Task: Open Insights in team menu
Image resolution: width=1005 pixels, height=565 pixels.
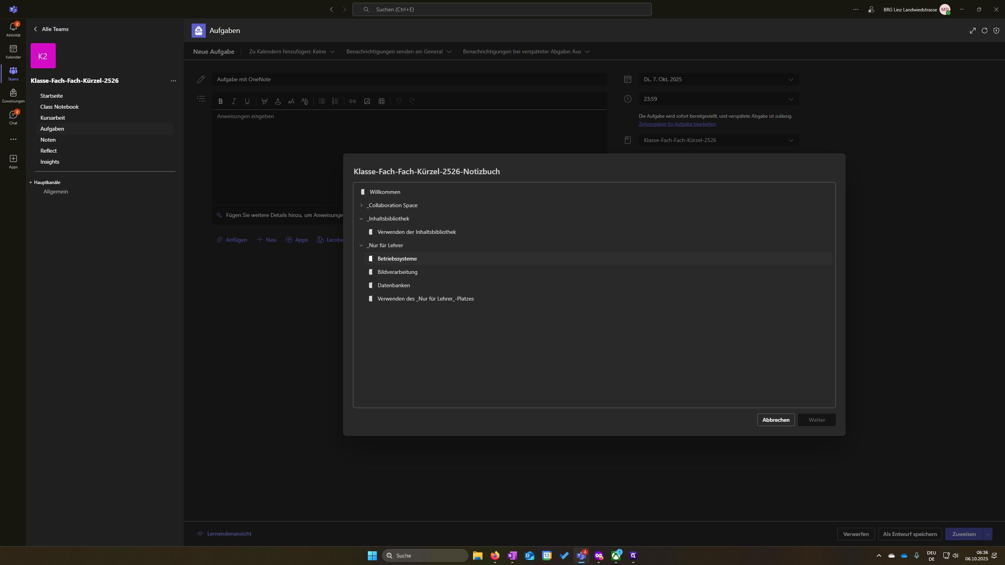Action: tap(50, 162)
